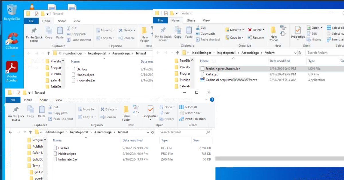Click Select all in the Ardent window
This screenshot has height=180, width=344.
[334, 27]
